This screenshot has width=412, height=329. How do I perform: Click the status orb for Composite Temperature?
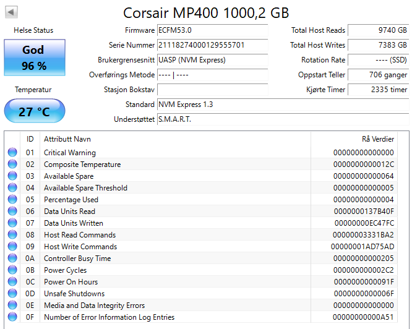click(12, 164)
